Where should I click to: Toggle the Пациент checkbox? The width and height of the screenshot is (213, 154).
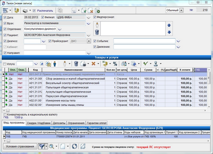tap(5, 35)
